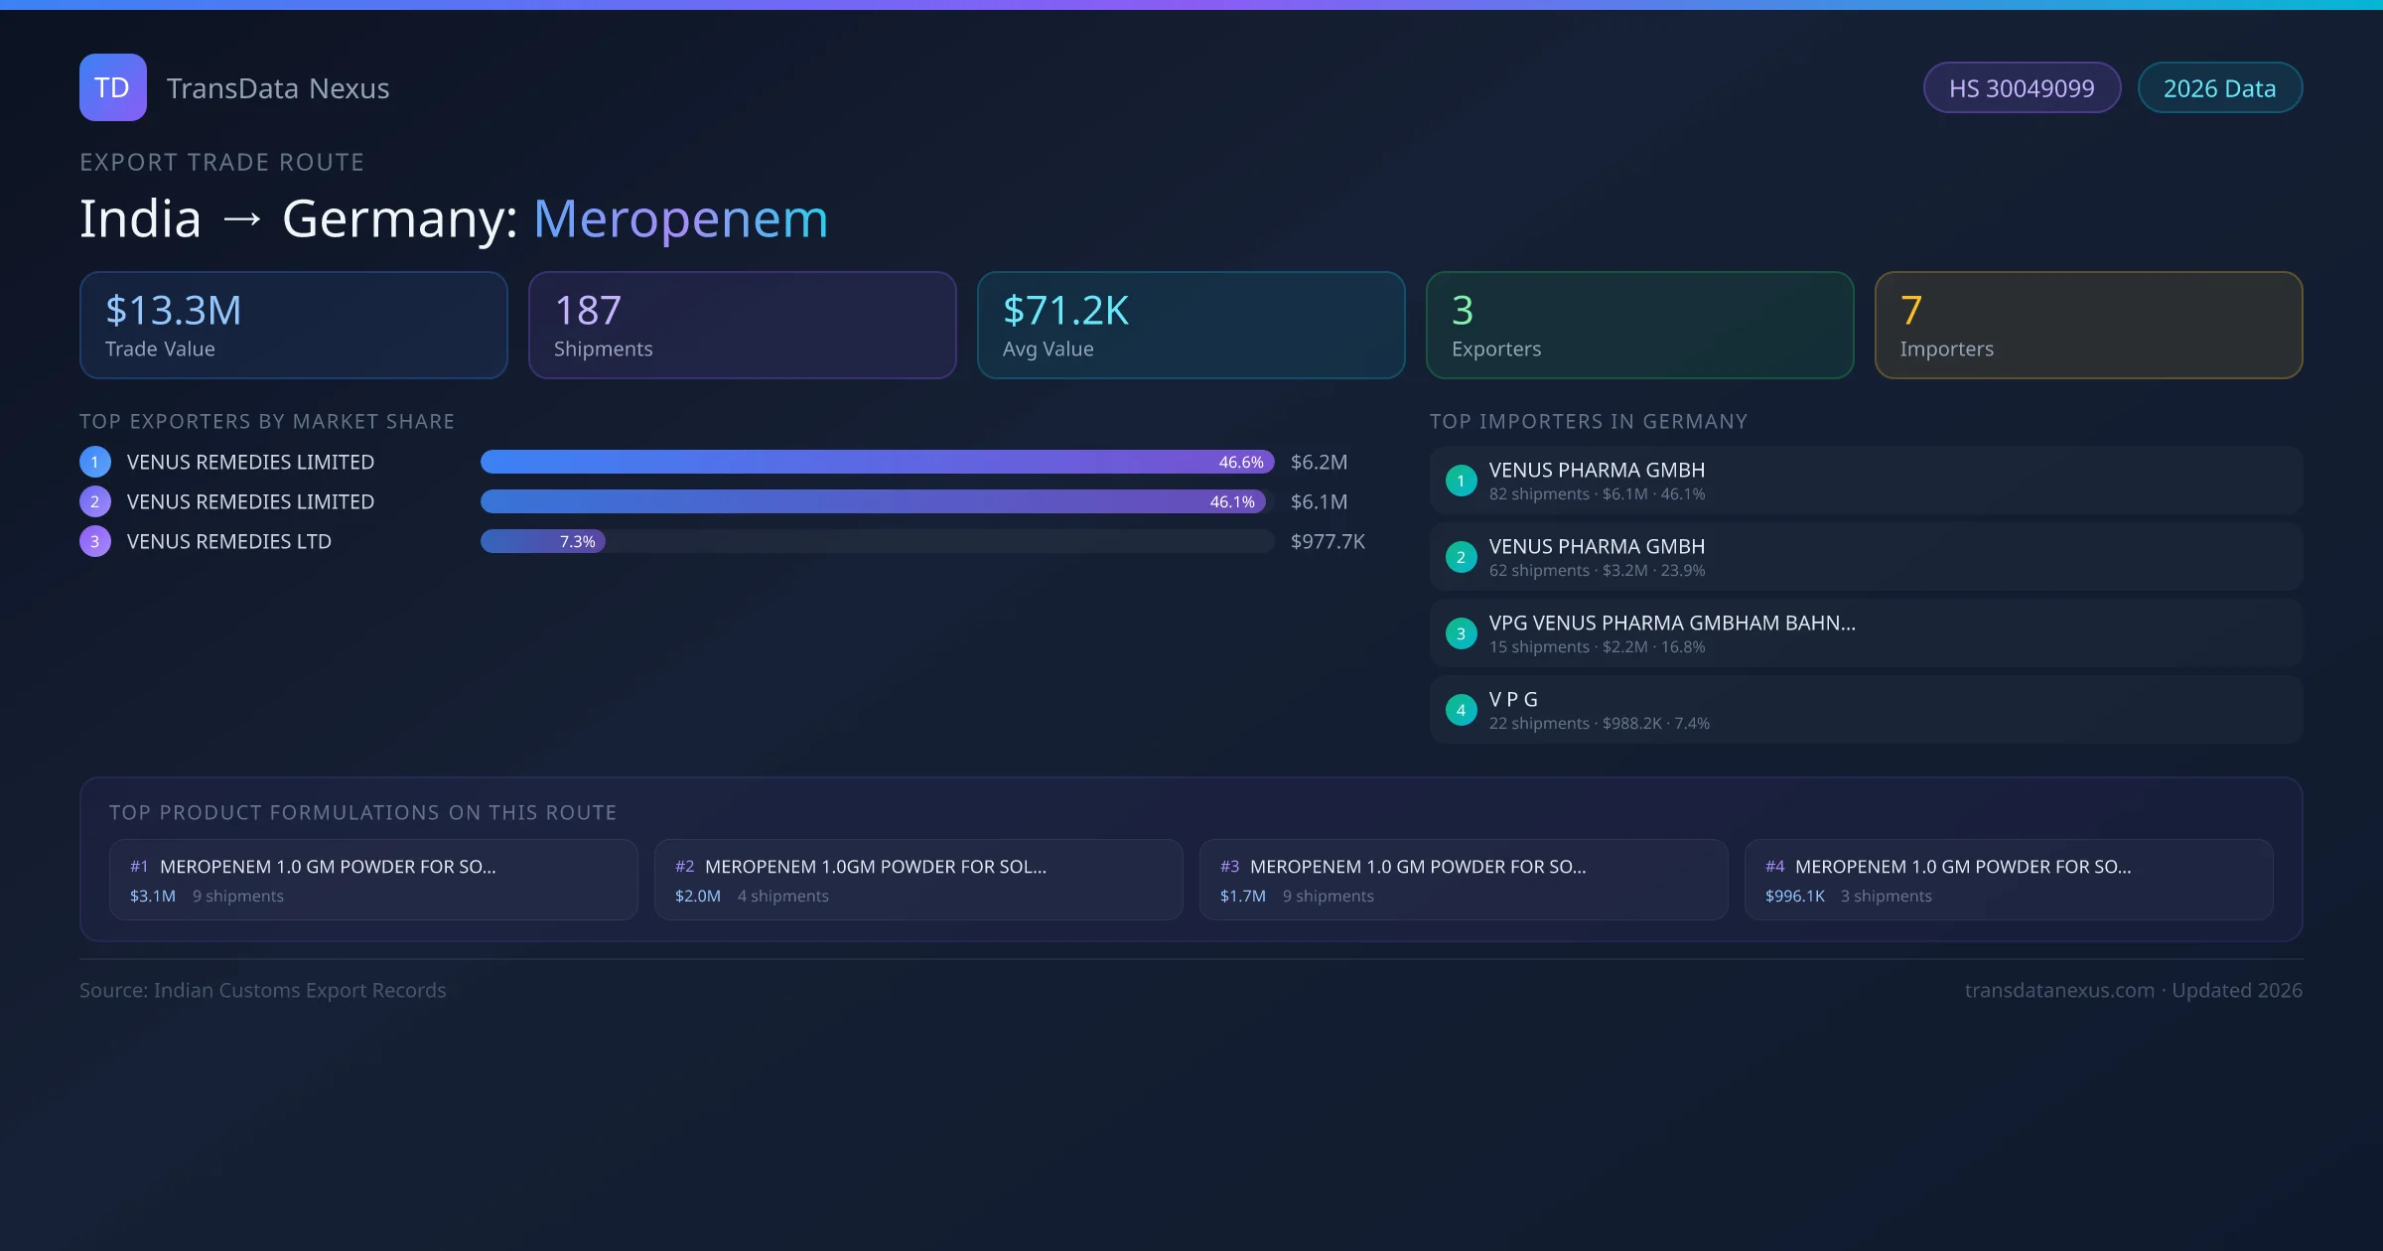Click the 7.3% market share bar
The height and width of the screenshot is (1251, 2383).
pyautogui.click(x=542, y=541)
